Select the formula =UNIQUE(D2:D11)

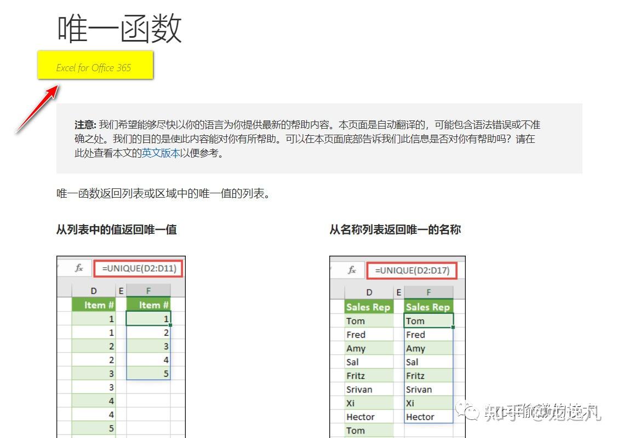139,268
